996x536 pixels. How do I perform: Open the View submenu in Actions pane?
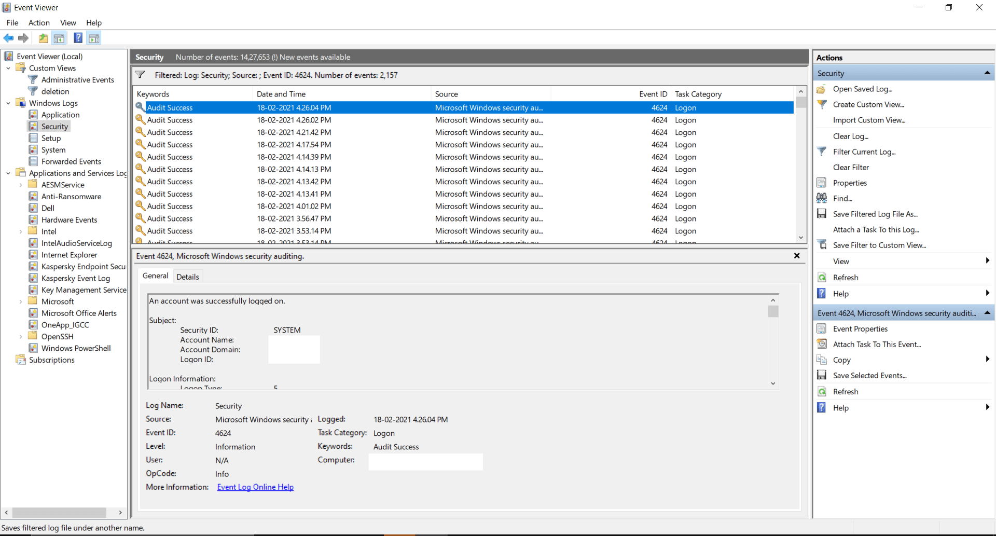903,262
